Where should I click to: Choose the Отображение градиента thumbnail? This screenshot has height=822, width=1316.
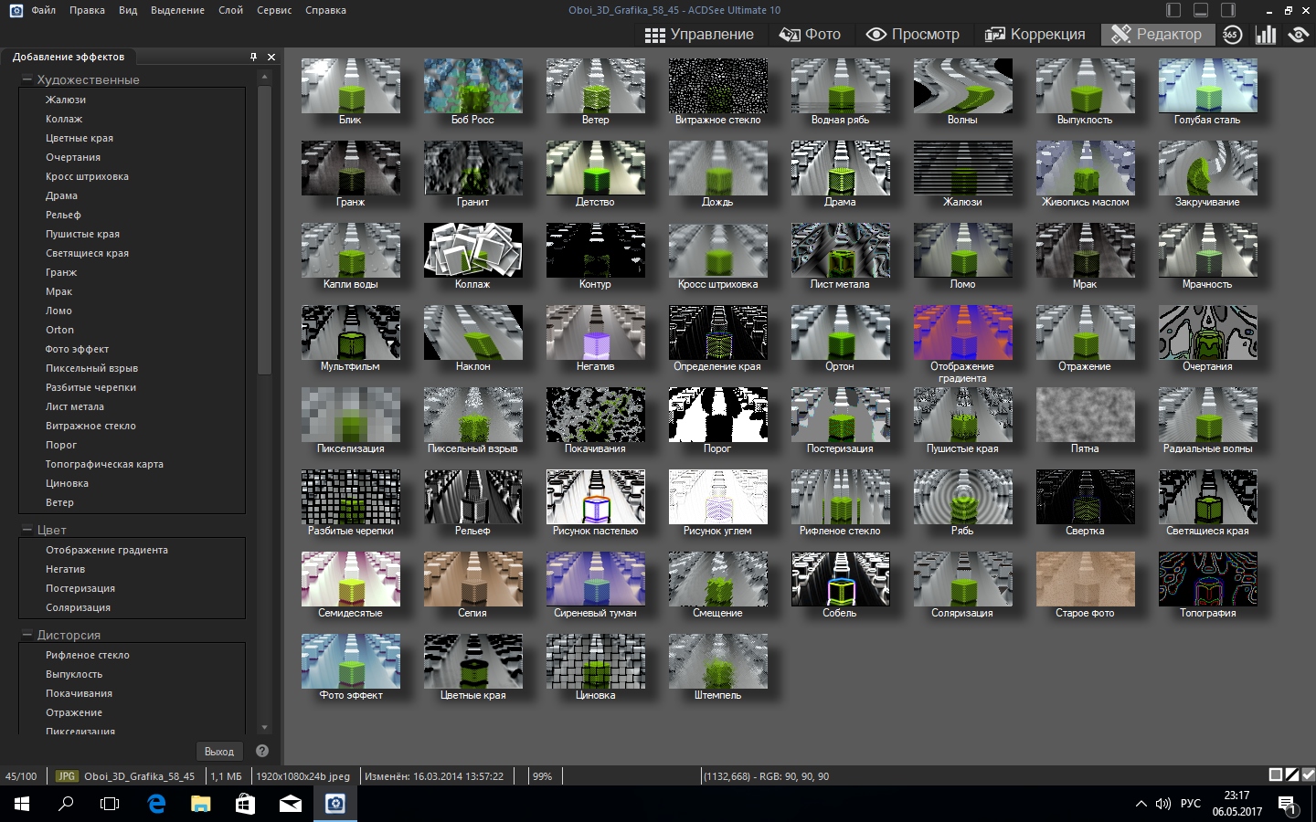[963, 332]
